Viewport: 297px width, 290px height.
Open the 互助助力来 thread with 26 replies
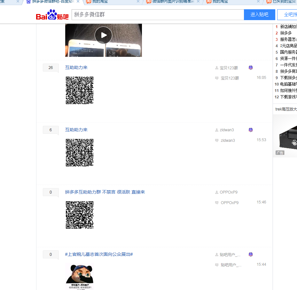[x=76, y=67]
